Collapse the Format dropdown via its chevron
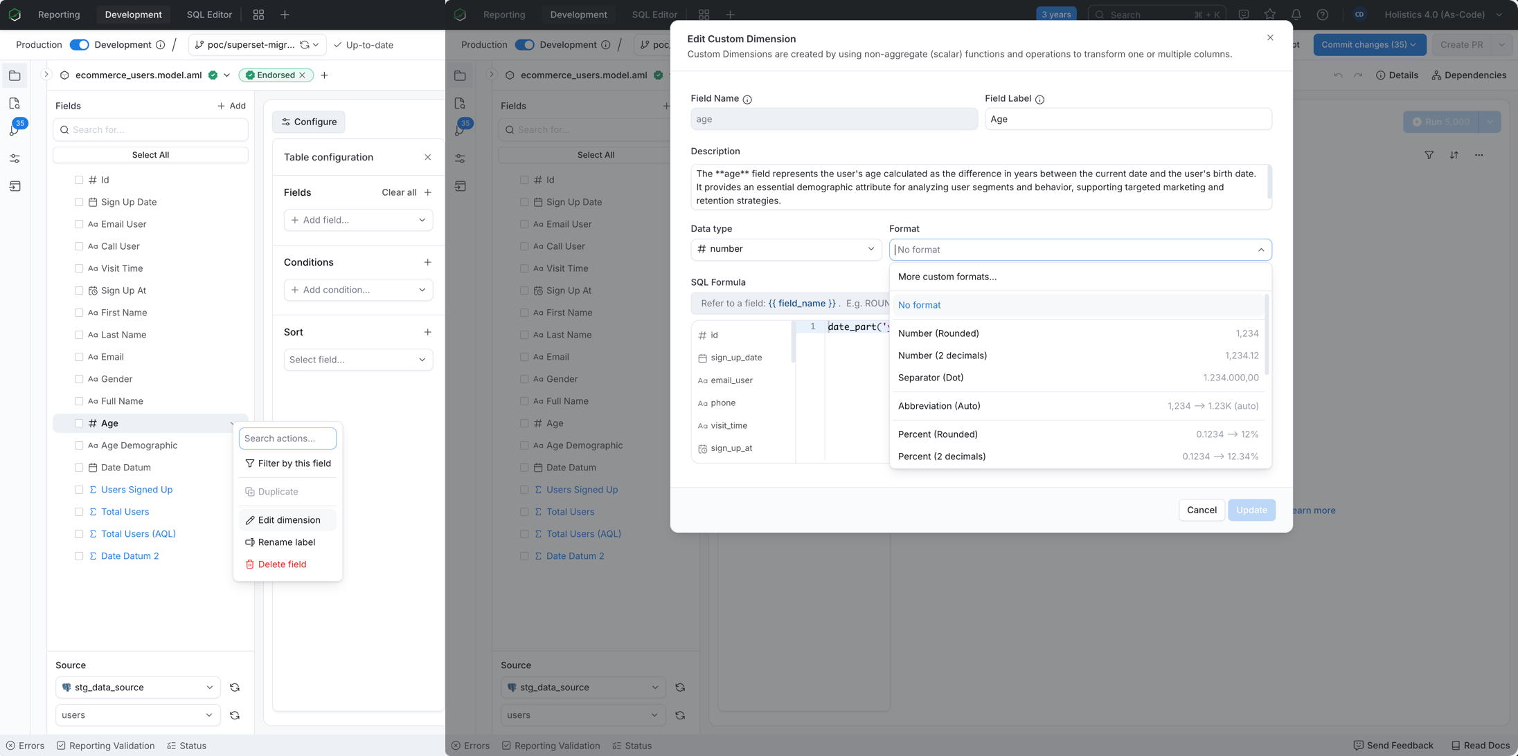Screen dimensions: 1518x756 point(1261,250)
